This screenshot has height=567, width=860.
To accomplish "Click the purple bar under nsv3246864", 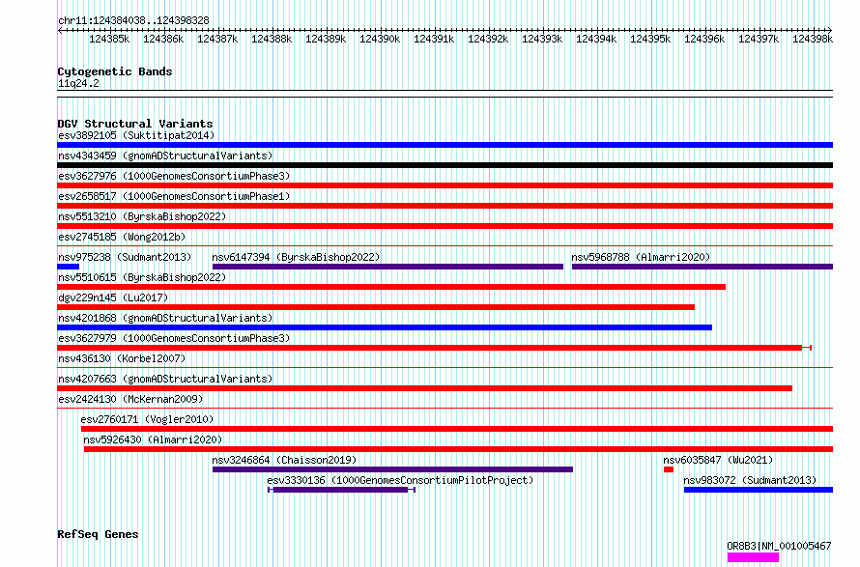I will click(x=392, y=469).
